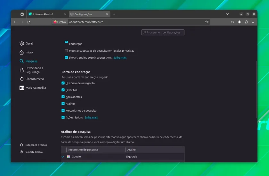
Task: Expand the list all tabs chevron
Action: pos(227,14)
